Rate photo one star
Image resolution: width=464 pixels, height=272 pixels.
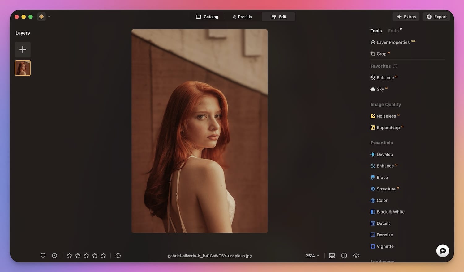69,256
